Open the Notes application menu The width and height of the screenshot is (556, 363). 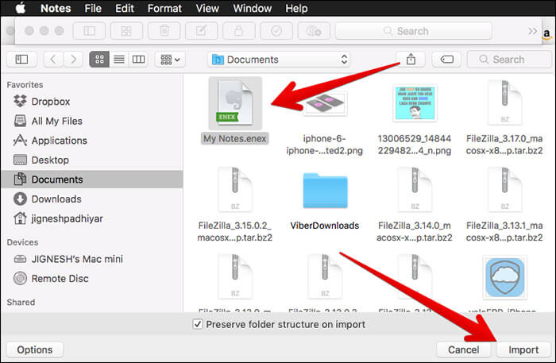point(56,8)
